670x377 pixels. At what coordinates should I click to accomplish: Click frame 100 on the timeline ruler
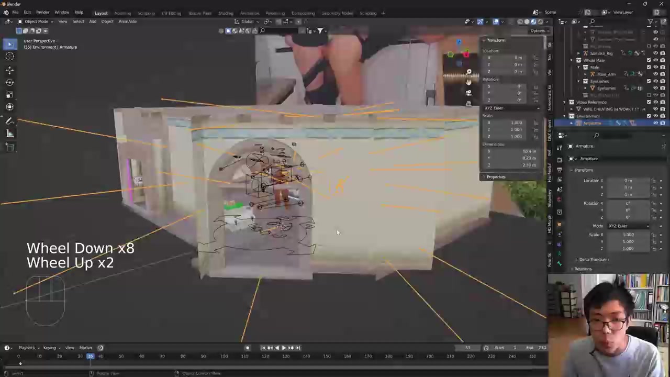(x=224, y=357)
